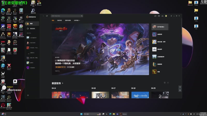Open the taskbar clock showing 09:59:15
The width and height of the screenshot is (207, 116).
(x=203, y=114)
